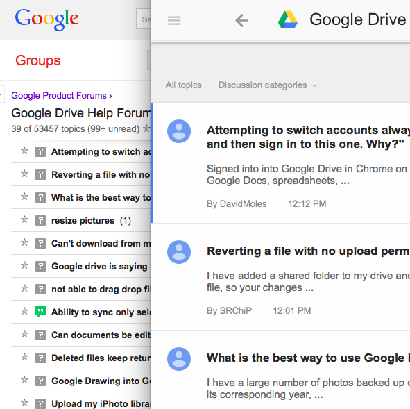The image size is (410, 409).
Task: Star the 'resize pictures' topic
Action: (x=24, y=219)
